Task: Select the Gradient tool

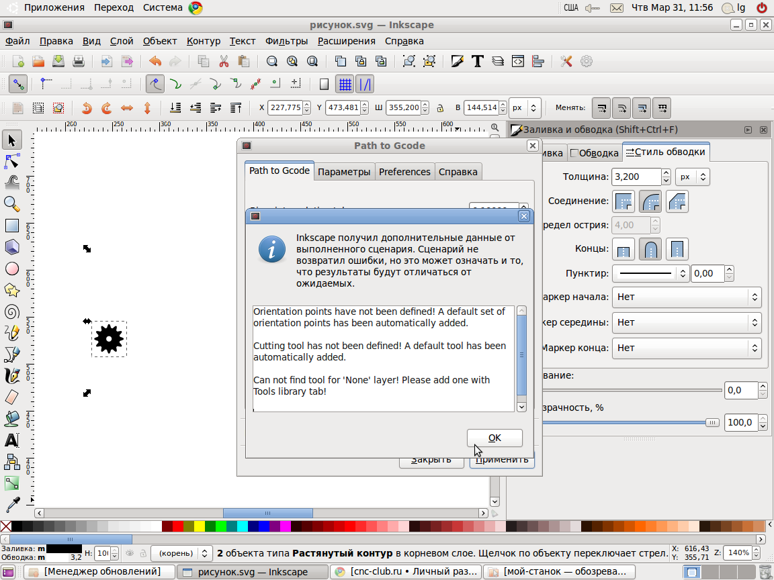Action: pos(12,483)
